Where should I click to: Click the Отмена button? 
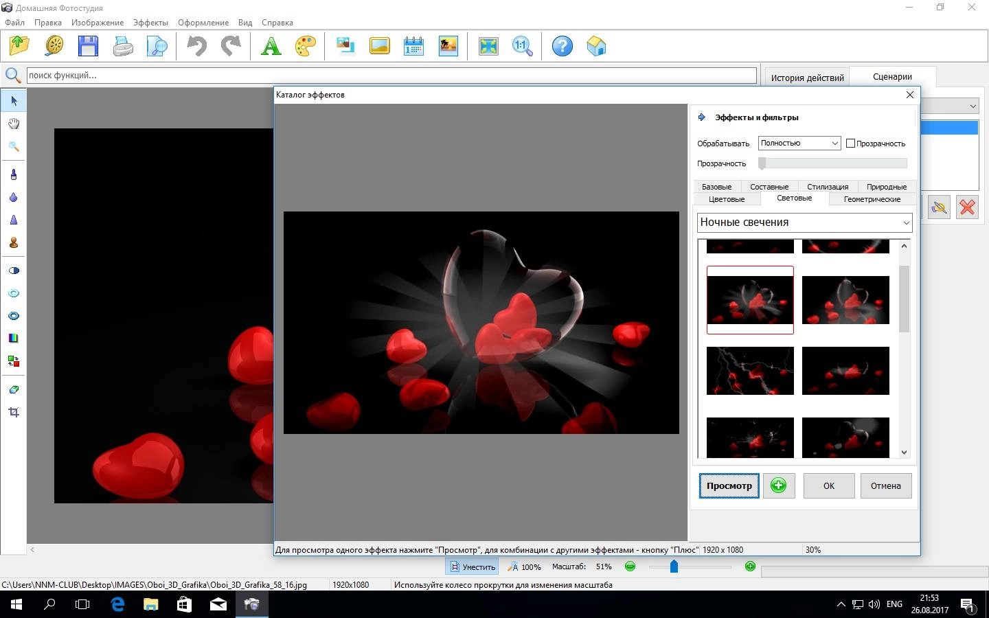(886, 485)
